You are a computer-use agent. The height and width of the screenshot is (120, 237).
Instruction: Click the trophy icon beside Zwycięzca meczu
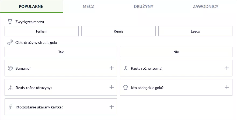(x=10, y=22)
